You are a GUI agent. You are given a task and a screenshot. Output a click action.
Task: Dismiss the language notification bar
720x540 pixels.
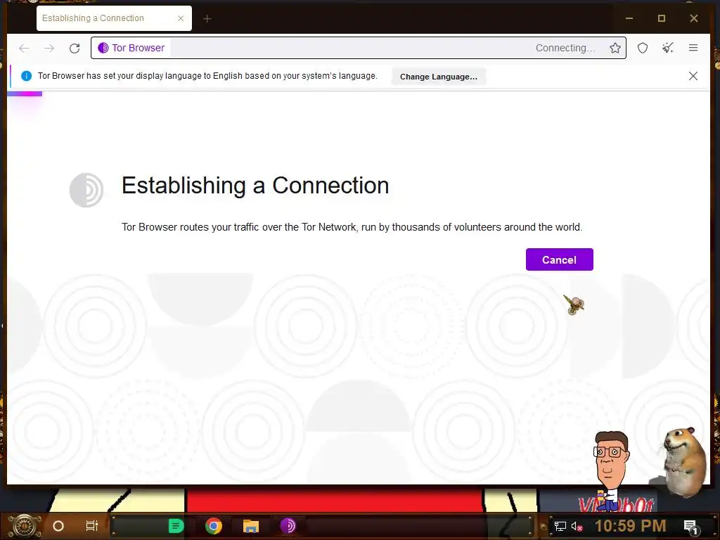pos(693,76)
